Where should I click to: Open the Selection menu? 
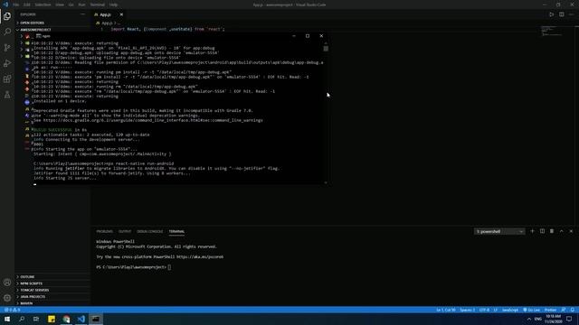tap(43, 5)
